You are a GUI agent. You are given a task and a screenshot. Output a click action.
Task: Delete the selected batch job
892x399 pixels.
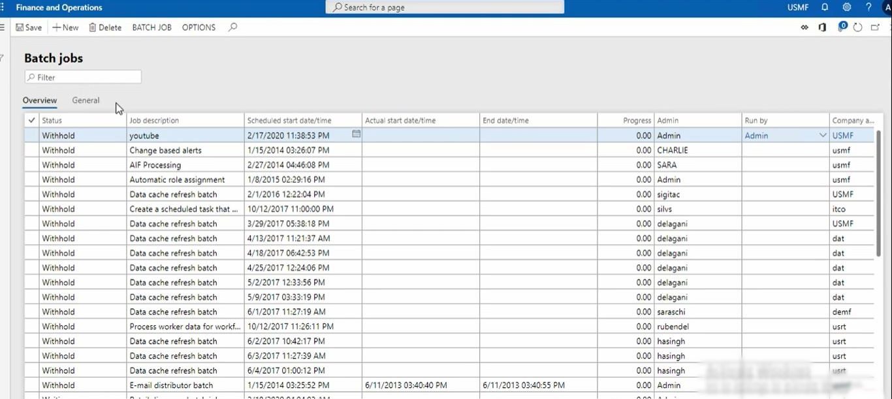click(x=105, y=27)
